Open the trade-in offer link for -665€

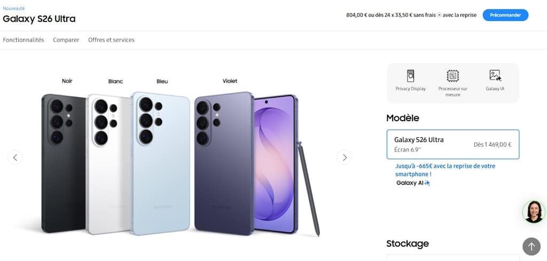(x=445, y=170)
